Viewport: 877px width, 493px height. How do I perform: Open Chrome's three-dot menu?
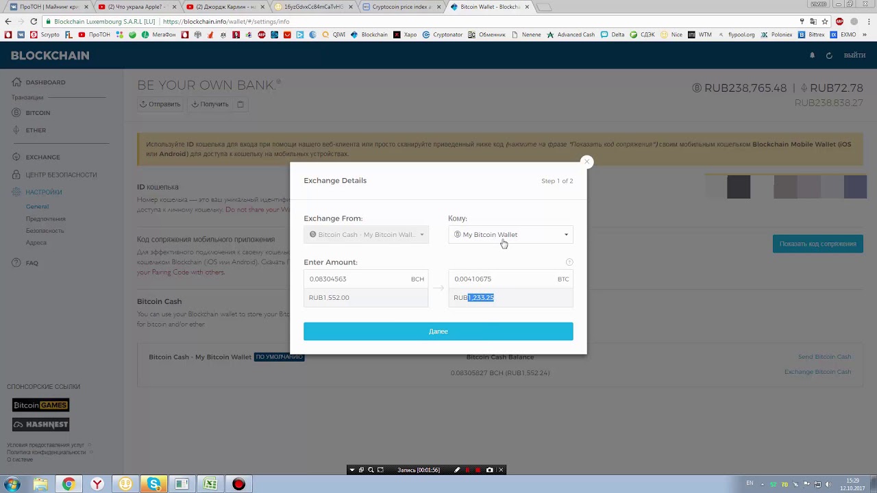(868, 21)
